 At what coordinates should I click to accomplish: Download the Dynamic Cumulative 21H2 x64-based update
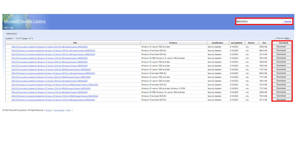coord(281,50)
